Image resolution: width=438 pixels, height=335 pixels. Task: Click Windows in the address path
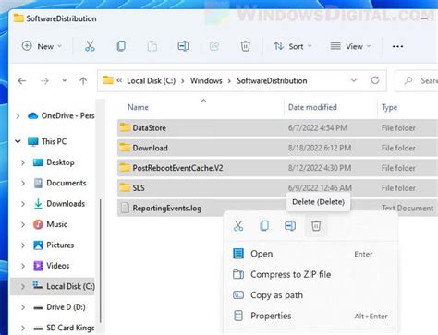pos(206,80)
